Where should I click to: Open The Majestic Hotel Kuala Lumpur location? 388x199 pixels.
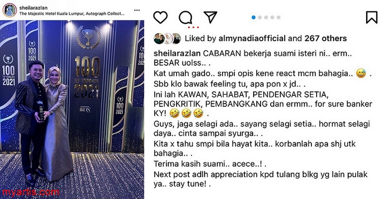click(x=72, y=14)
